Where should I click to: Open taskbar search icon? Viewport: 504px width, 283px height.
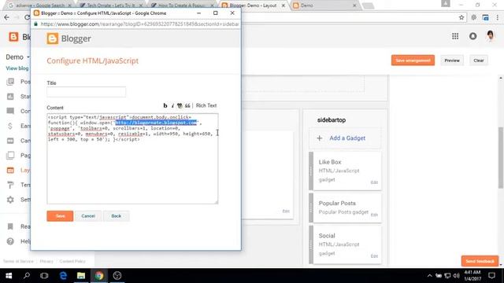pos(27,276)
